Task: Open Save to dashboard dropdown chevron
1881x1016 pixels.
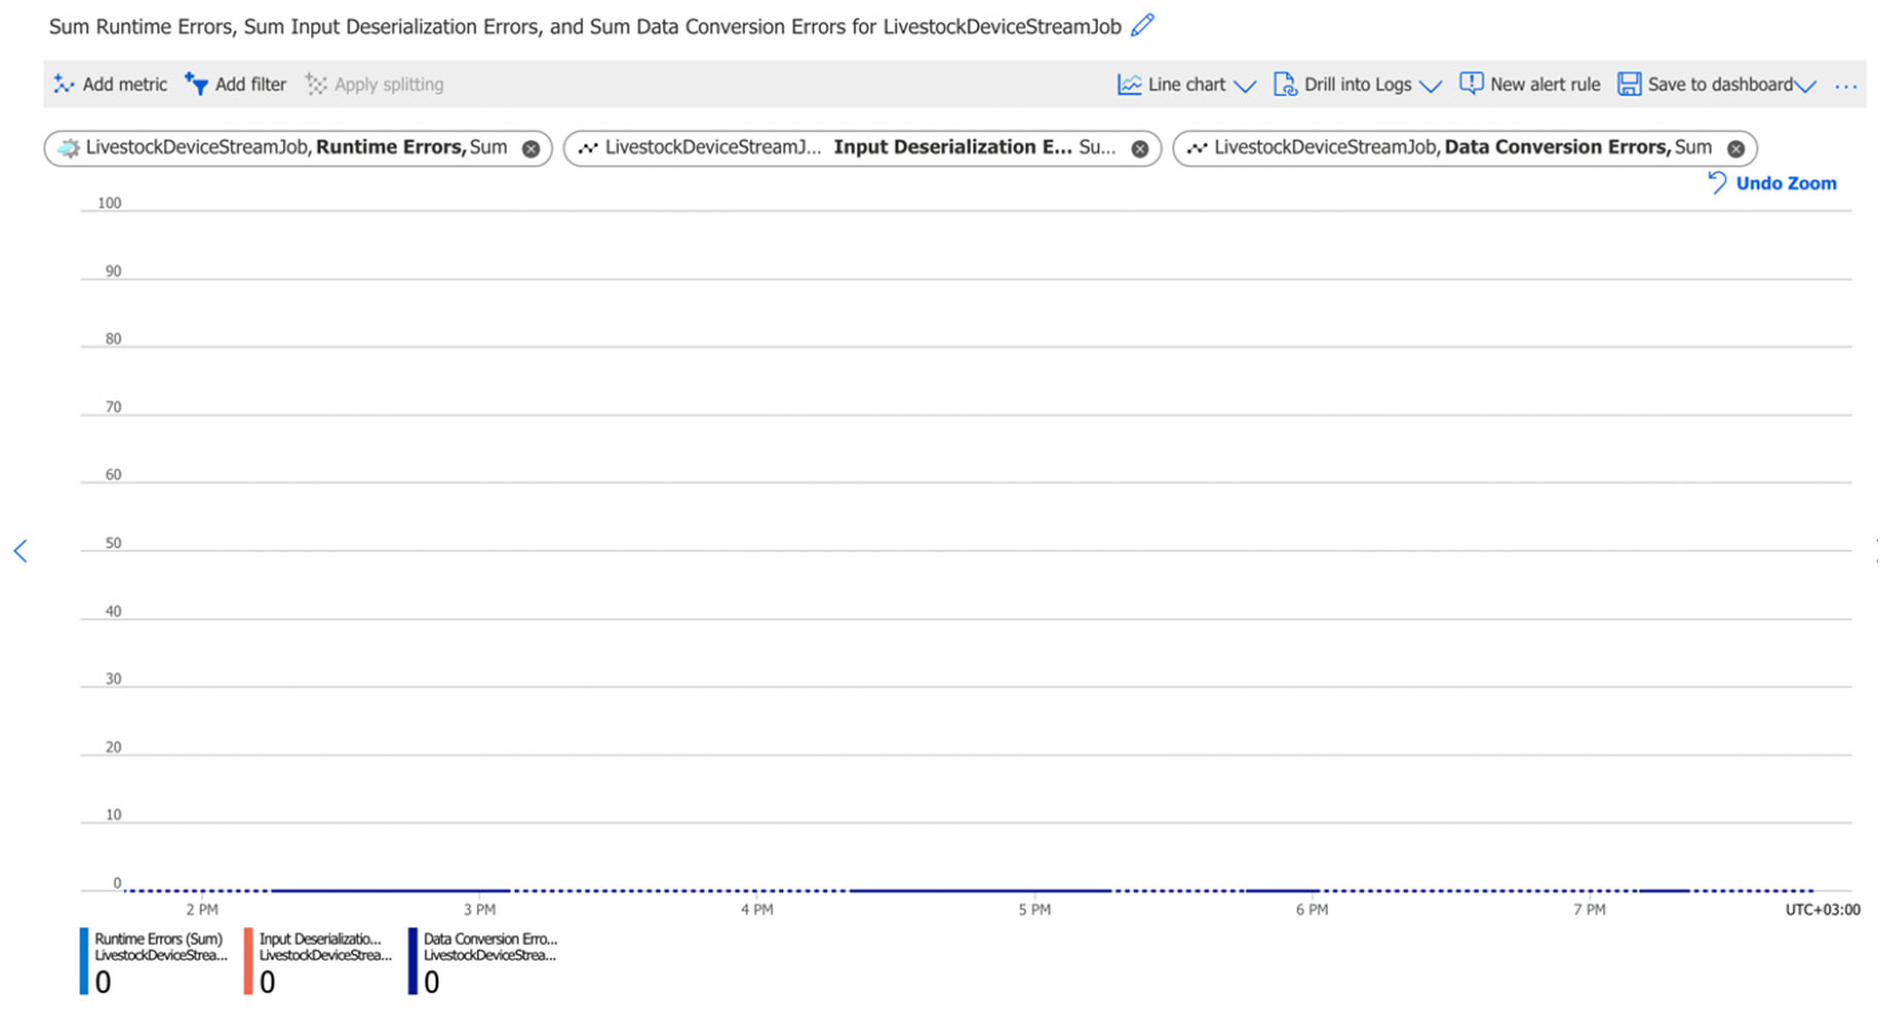Action: pyautogui.click(x=1805, y=86)
